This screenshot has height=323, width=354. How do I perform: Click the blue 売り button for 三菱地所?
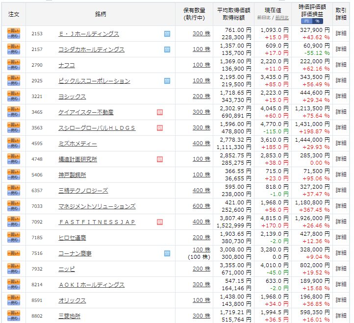tap(14, 319)
